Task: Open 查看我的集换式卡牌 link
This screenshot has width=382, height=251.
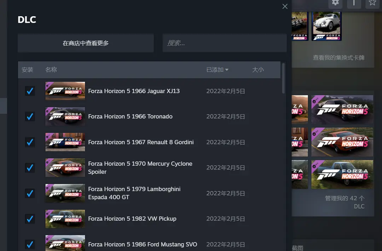Action: (x=338, y=58)
